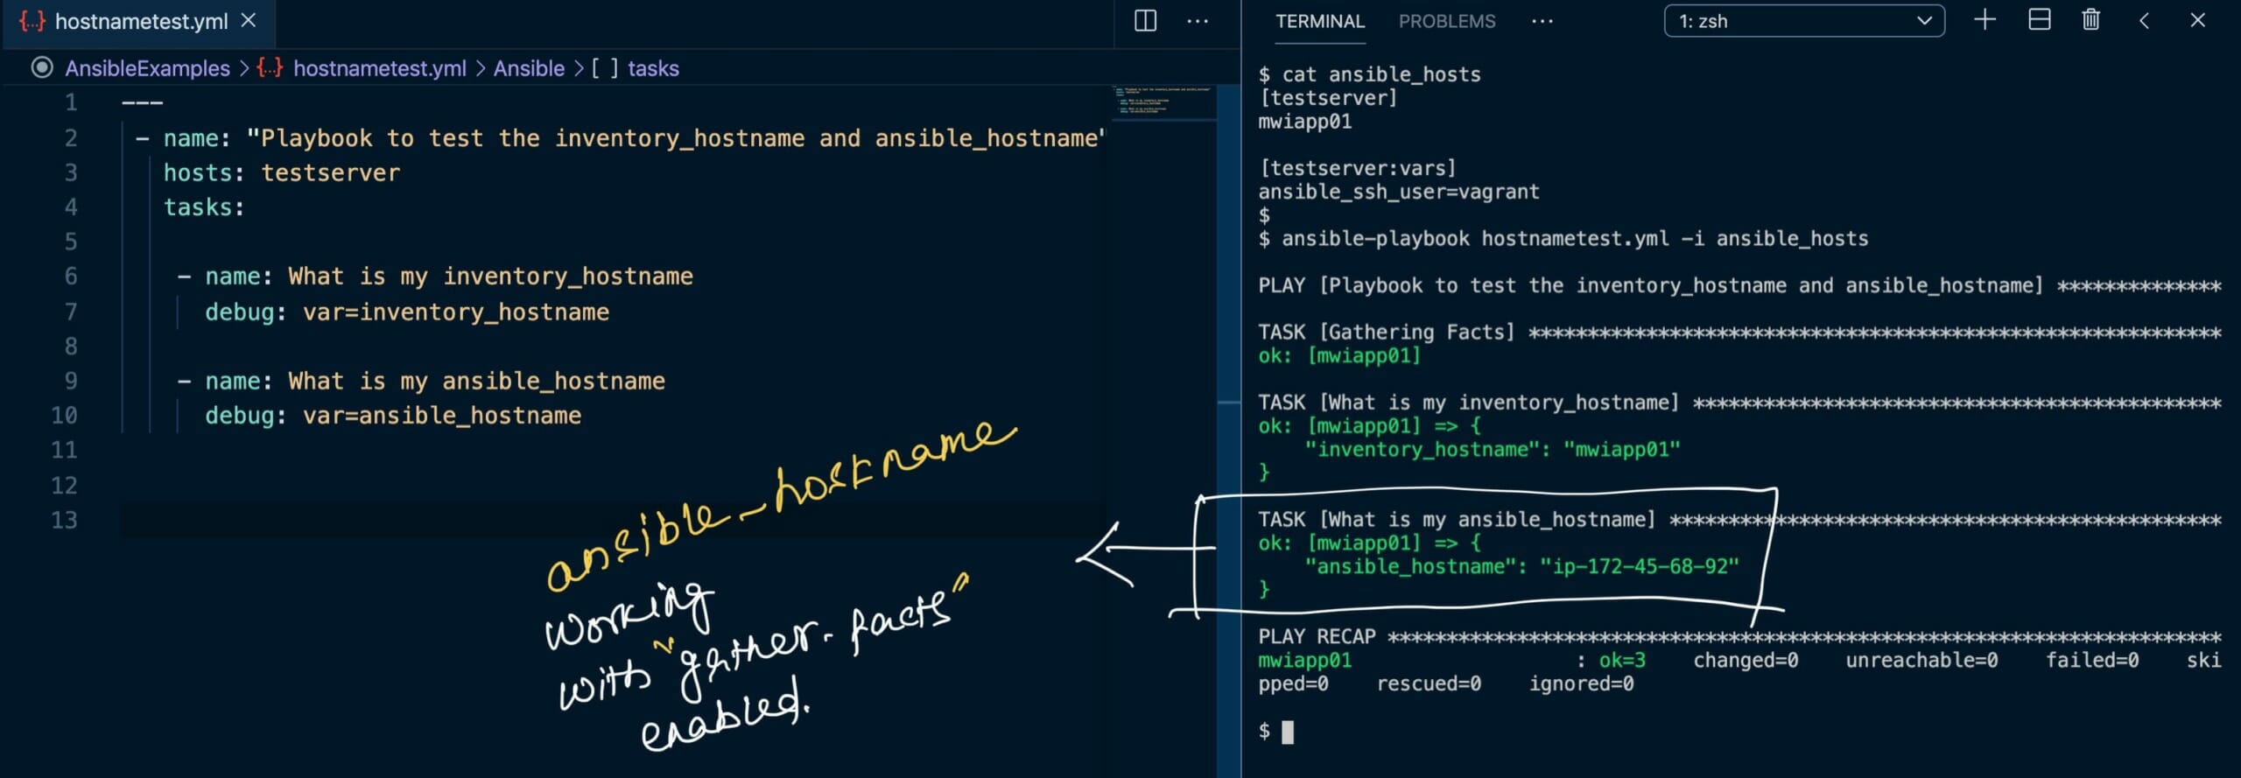Select the TERMINAL tab
This screenshot has height=778, width=2241.
[x=1319, y=21]
